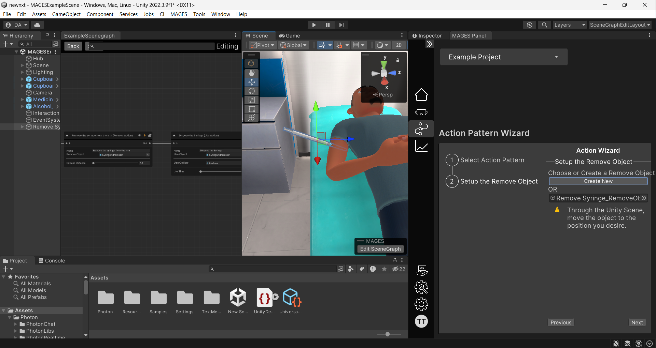Click Edit SceneGraph button in Scene overlay
The width and height of the screenshot is (656, 348).
pyautogui.click(x=380, y=249)
